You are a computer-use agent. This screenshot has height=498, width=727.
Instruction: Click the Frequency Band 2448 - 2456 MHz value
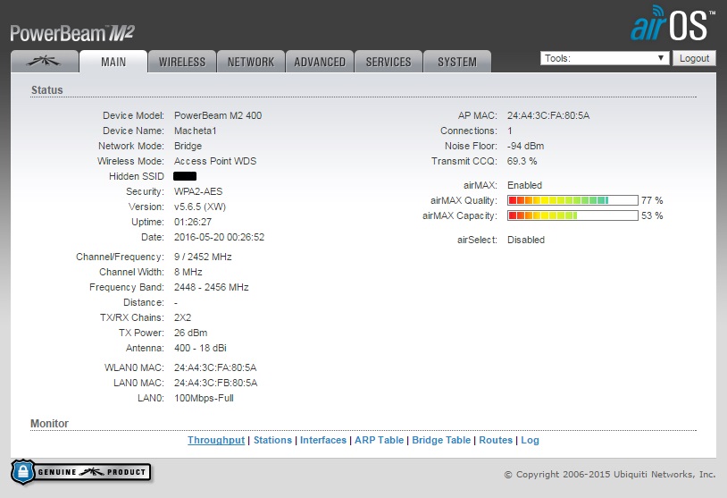coord(212,287)
